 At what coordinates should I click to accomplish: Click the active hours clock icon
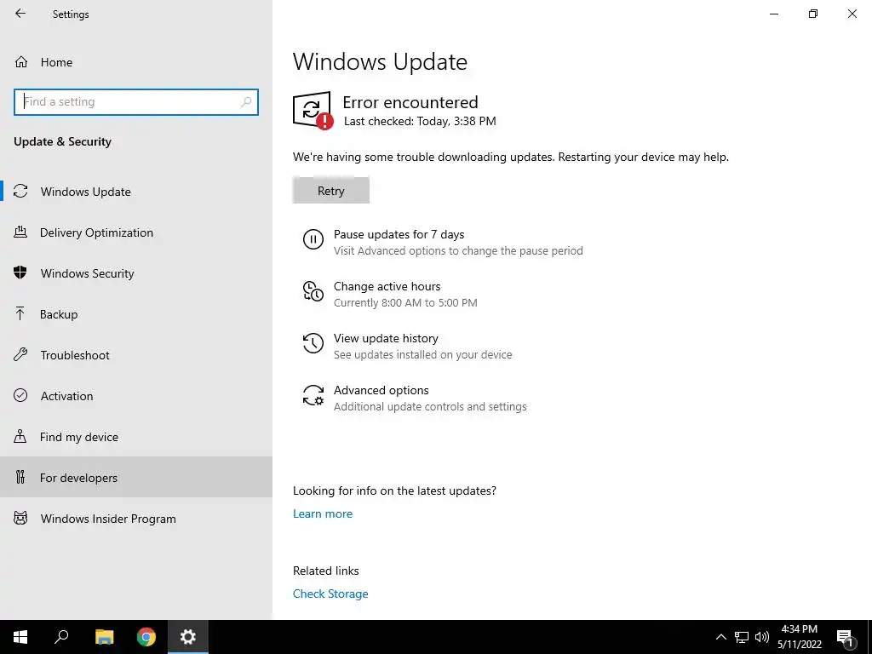click(313, 291)
